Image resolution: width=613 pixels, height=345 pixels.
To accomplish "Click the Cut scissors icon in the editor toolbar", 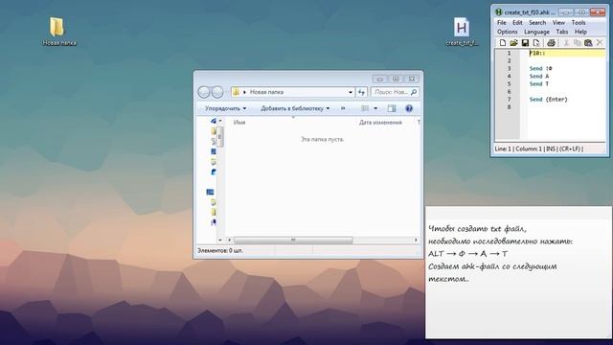I will point(566,42).
